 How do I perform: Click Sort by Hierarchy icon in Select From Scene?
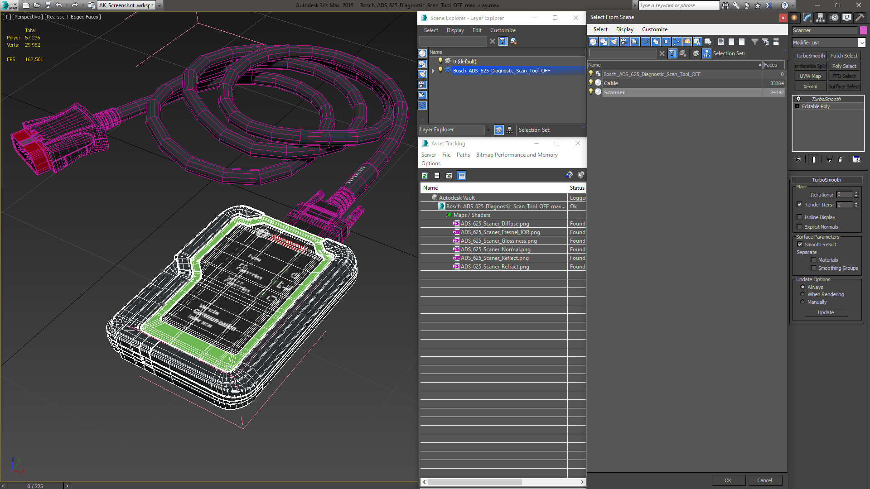(707, 53)
